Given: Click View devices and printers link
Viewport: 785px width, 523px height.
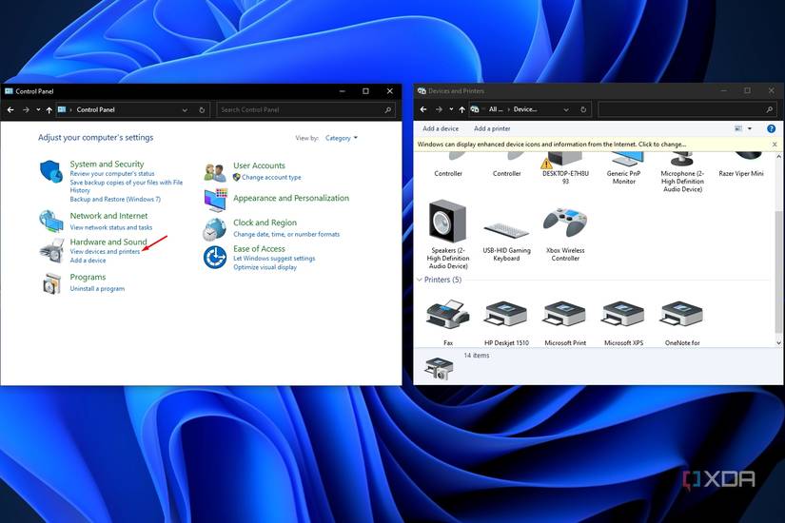Looking at the screenshot, I should [x=105, y=251].
